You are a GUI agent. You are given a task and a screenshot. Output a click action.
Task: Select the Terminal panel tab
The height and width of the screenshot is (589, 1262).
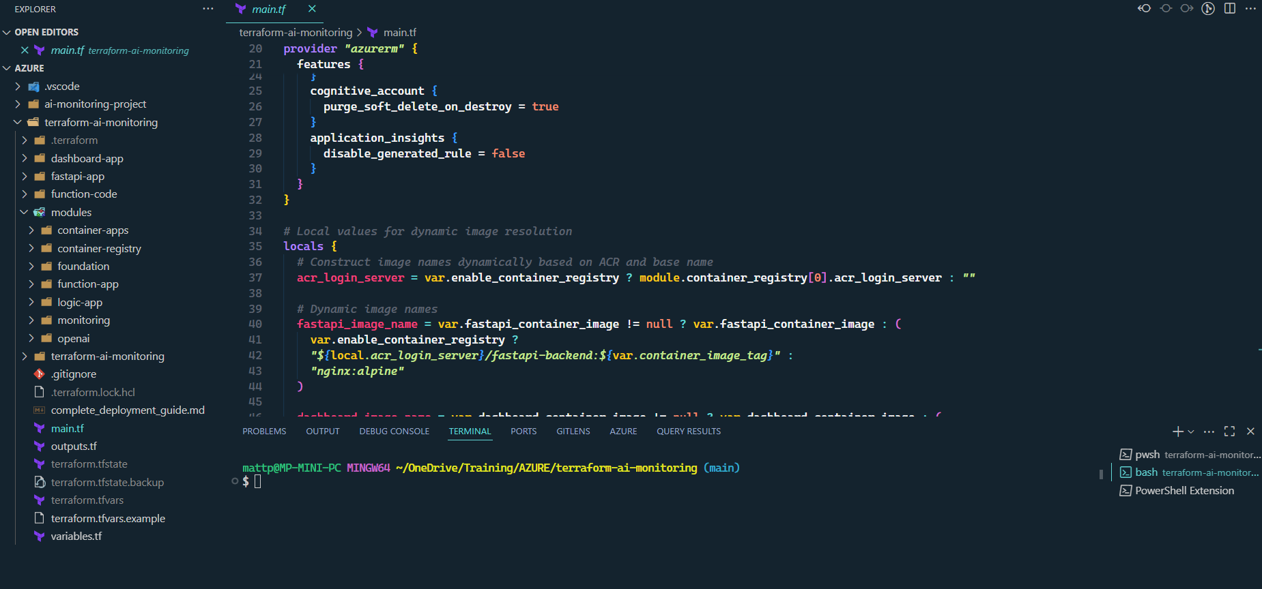(470, 432)
